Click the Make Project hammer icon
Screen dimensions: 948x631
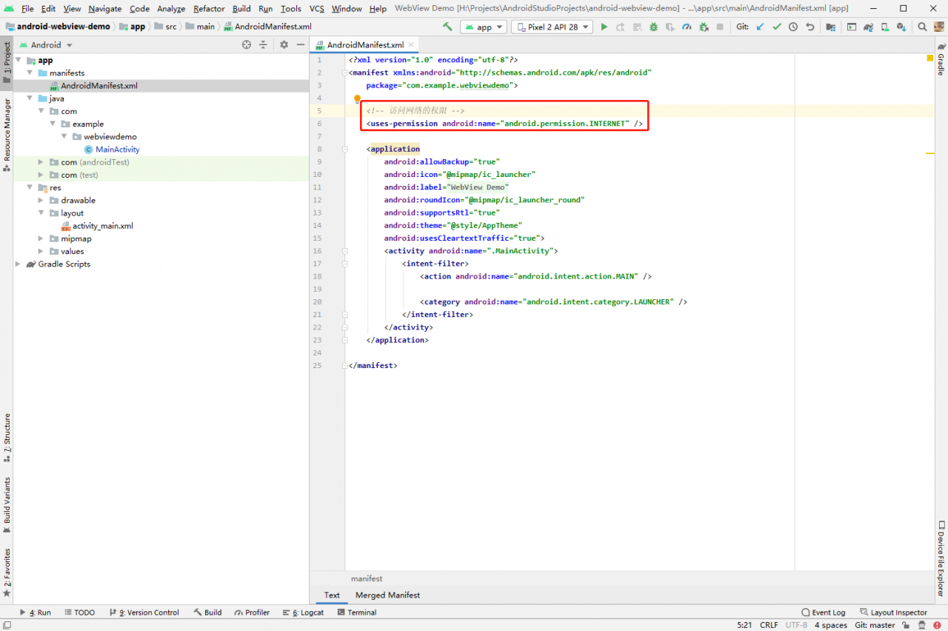447,27
